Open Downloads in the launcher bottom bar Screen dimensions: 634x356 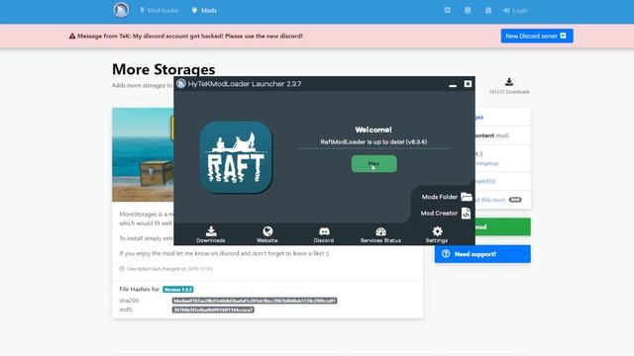click(211, 234)
